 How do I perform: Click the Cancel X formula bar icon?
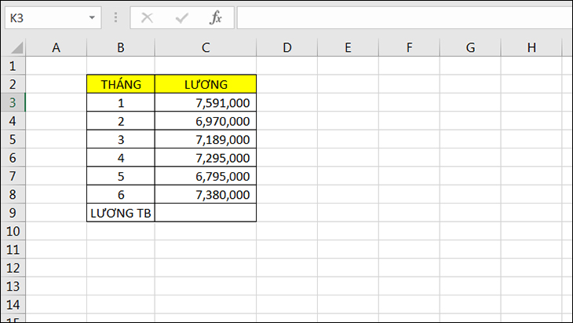148,17
